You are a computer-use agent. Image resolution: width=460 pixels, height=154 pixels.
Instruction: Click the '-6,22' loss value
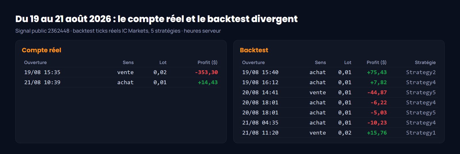point(379,102)
